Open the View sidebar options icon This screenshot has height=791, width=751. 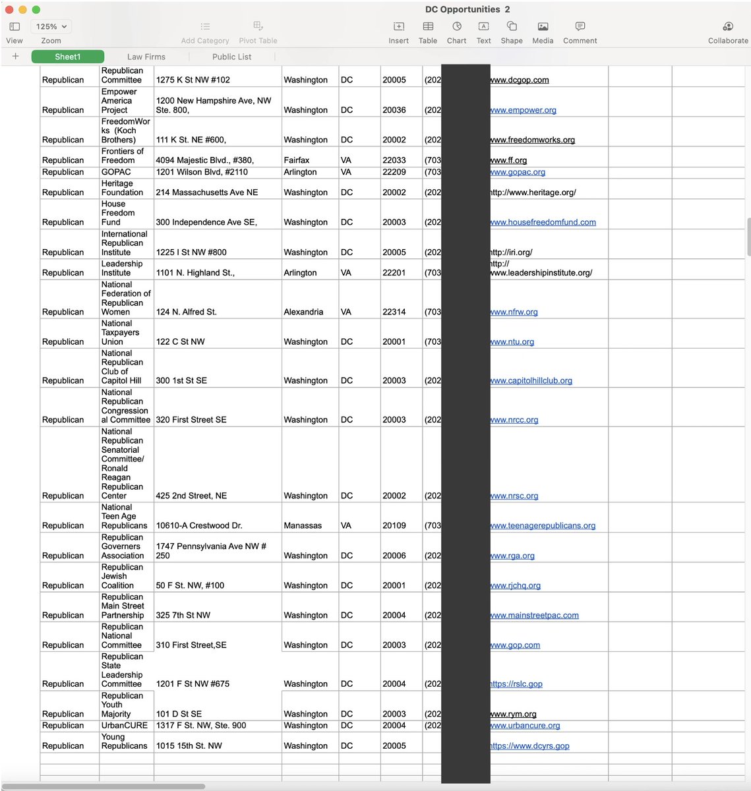pos(15,26)
